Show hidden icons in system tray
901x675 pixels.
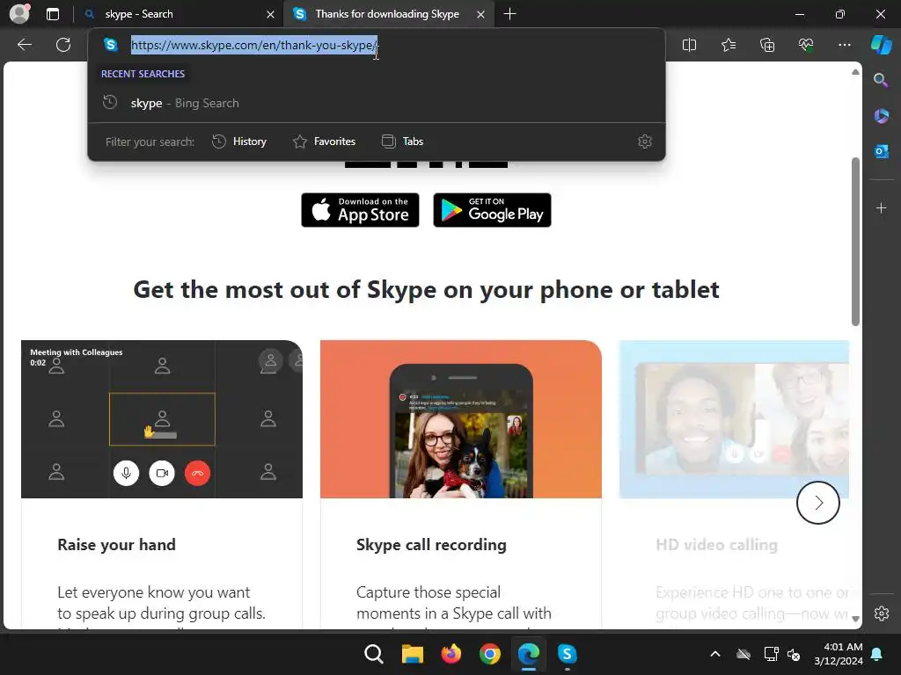coord(714,654)
